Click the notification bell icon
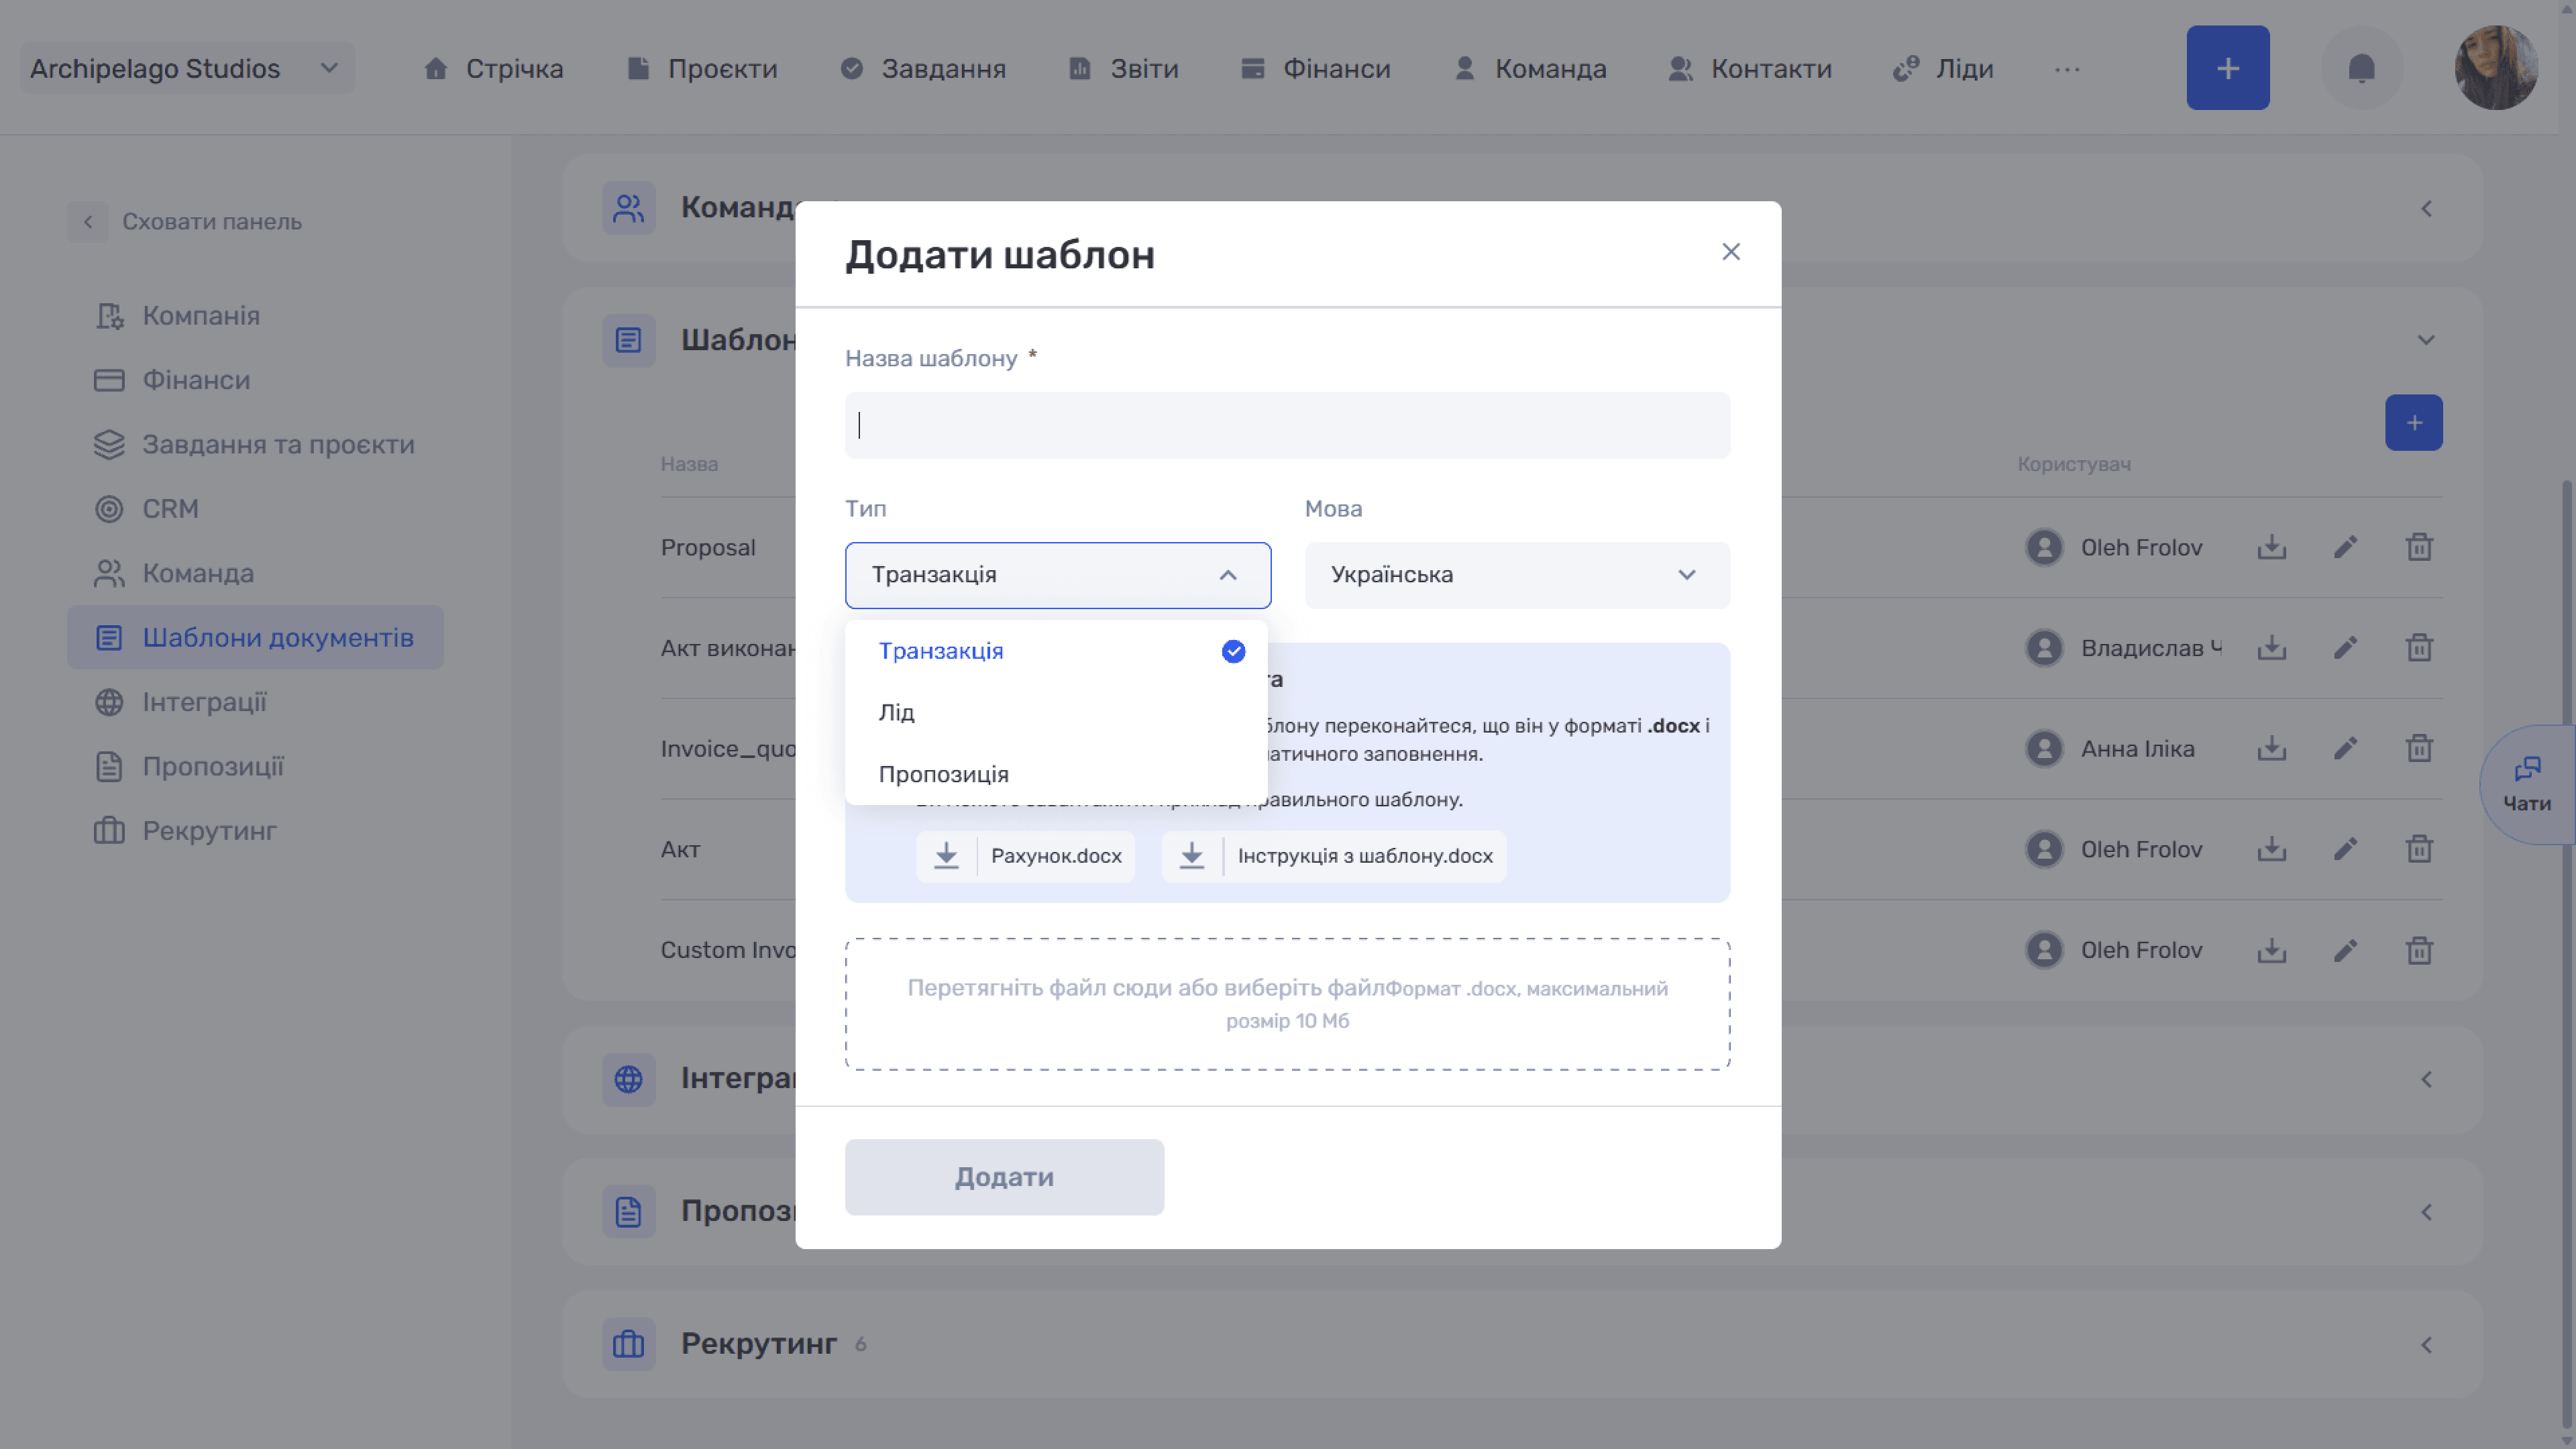Viewport: 2576px width, 1449px height. [2361, 68]
